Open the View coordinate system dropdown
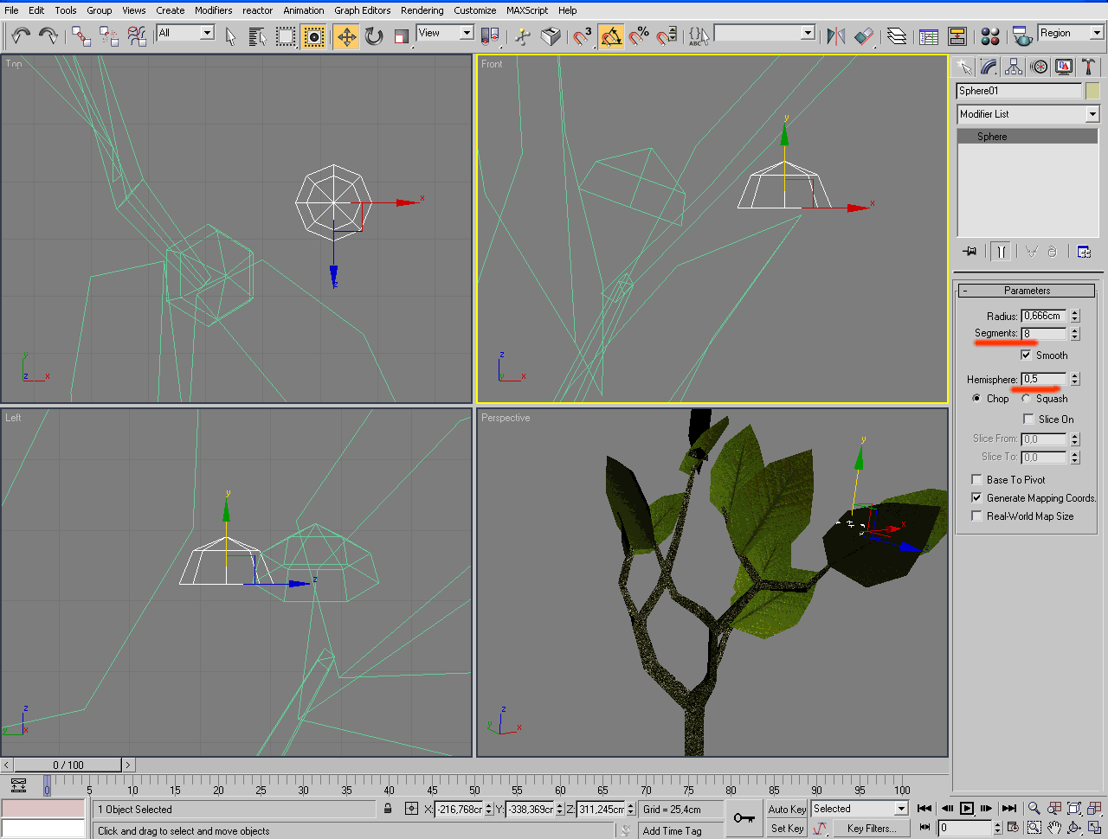Screen dimensions: 1108x839 (x=467, y=33)
